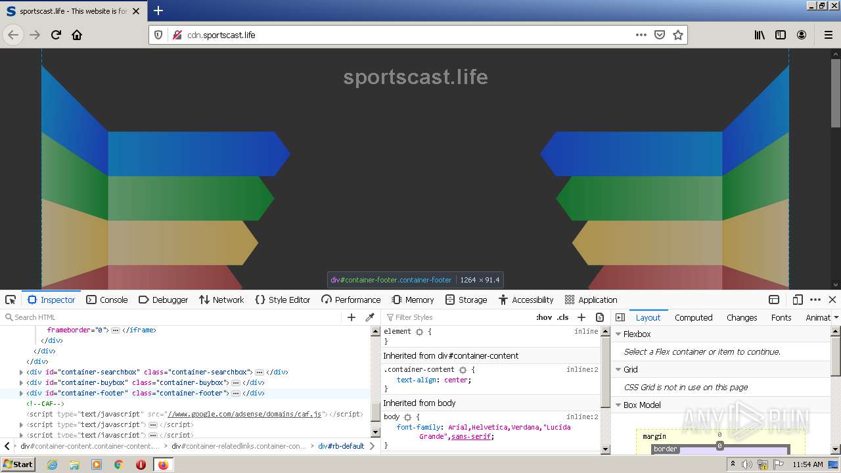This screenshot has height=473, width=841.
Task: Select an iframe as target document
Action: coord(774,300)
